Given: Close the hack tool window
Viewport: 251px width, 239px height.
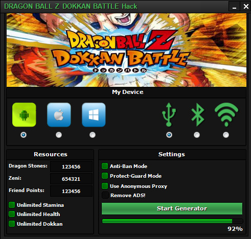Looking at the screenshot, I should point(246,7).
